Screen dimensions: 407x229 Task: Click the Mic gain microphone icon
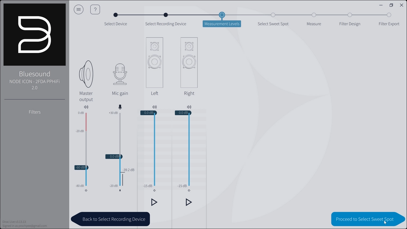click(x=120, y=74)
